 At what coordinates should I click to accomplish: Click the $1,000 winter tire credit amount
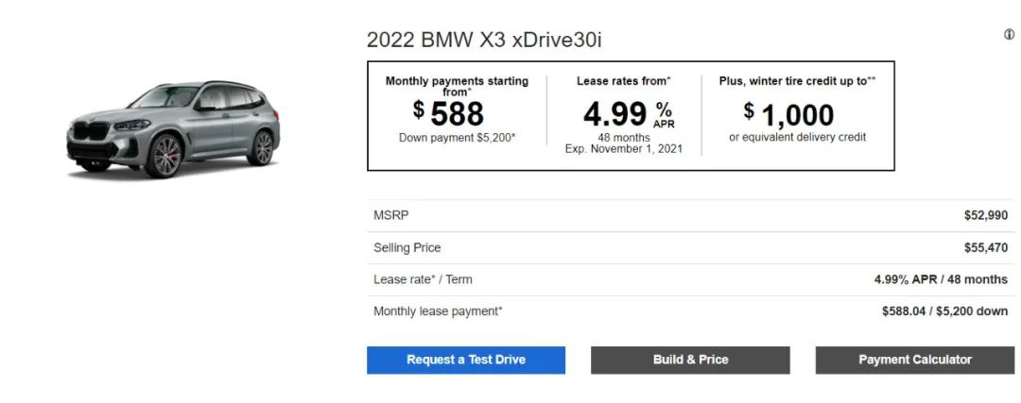(x=788, y=115)
